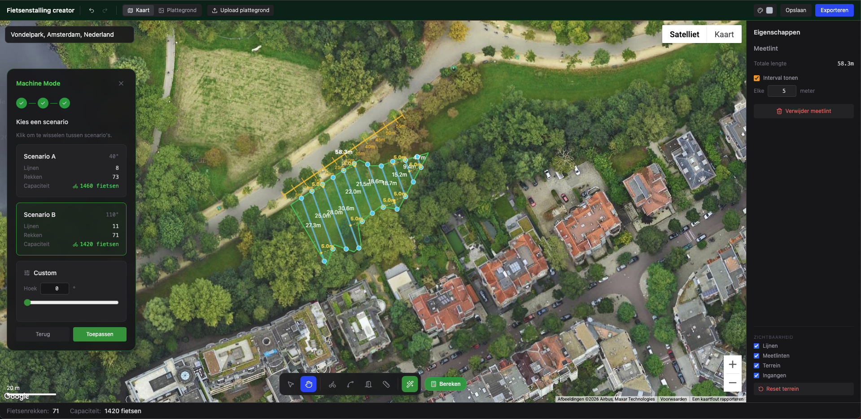
Task: Select the arrow pointer tool
Action: click(x=291, y=384)
